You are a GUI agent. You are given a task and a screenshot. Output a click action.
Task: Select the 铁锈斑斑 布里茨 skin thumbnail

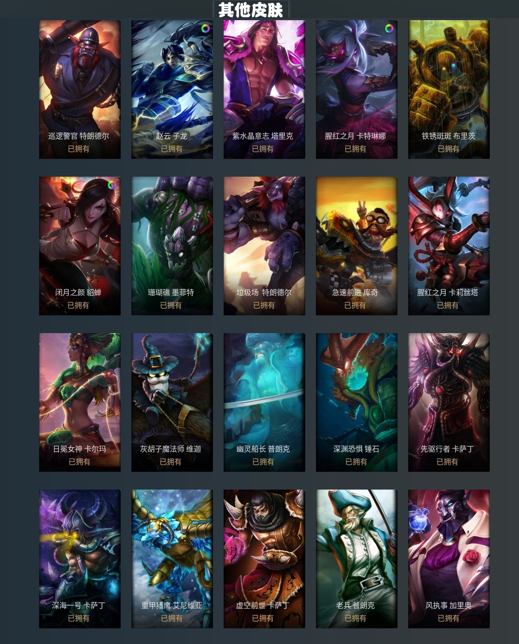449,89
